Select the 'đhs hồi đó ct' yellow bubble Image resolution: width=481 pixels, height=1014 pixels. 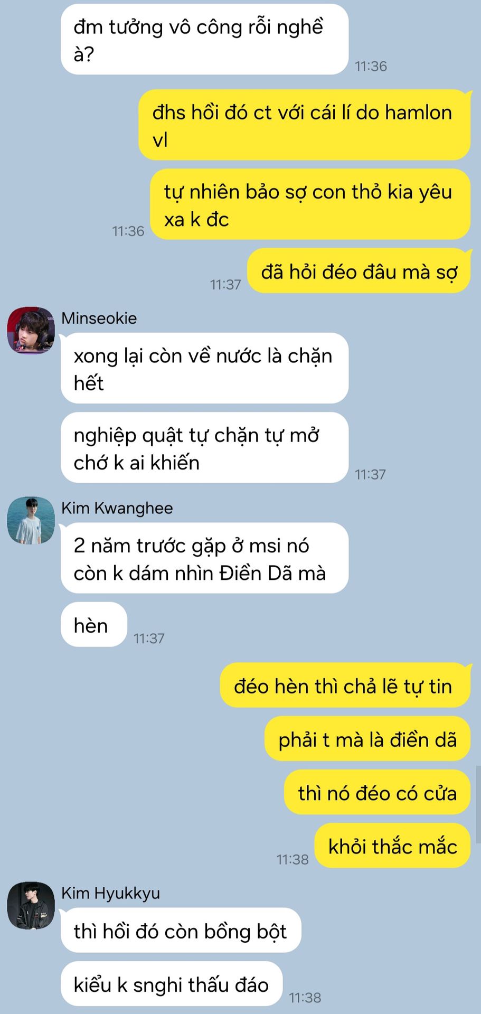pos(305,125)
